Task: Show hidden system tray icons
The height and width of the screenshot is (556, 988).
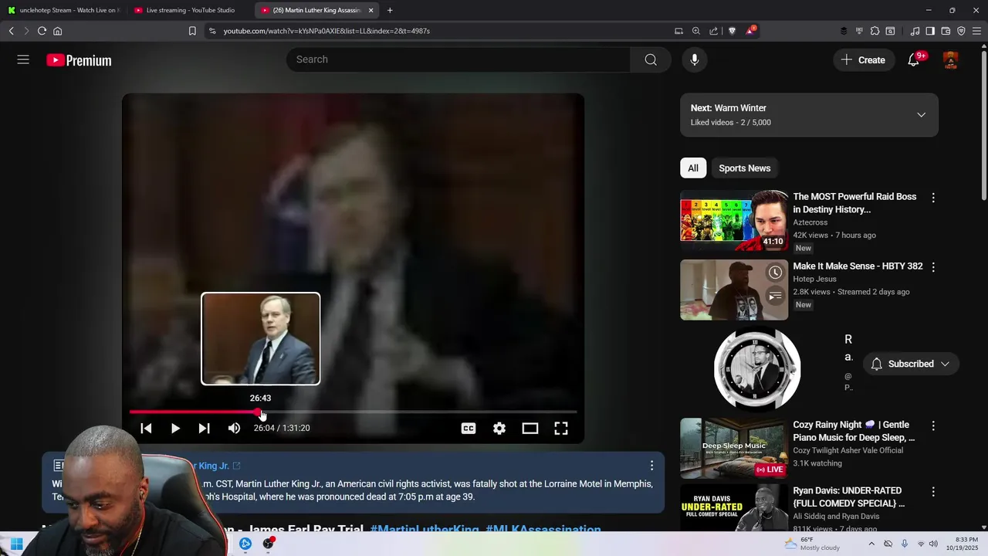Action: coord(871,544)
